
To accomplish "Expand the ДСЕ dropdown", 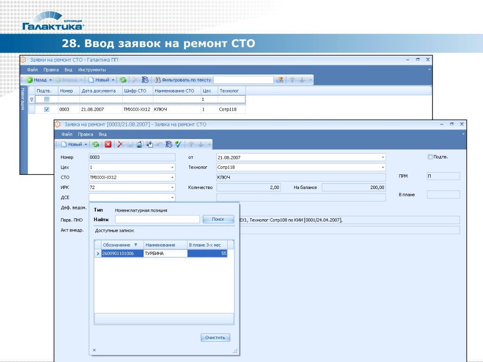I will pos(172,197).
